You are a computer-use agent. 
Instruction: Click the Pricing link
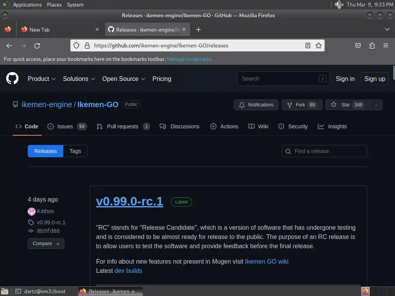pos(162,79)
